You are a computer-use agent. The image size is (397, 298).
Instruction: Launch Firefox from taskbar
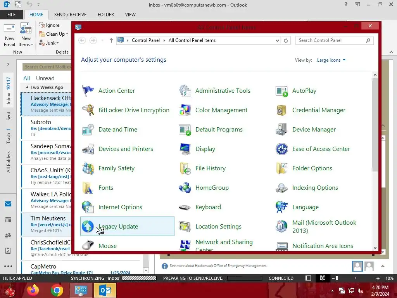pyautogui.click(x=33, y=290)
